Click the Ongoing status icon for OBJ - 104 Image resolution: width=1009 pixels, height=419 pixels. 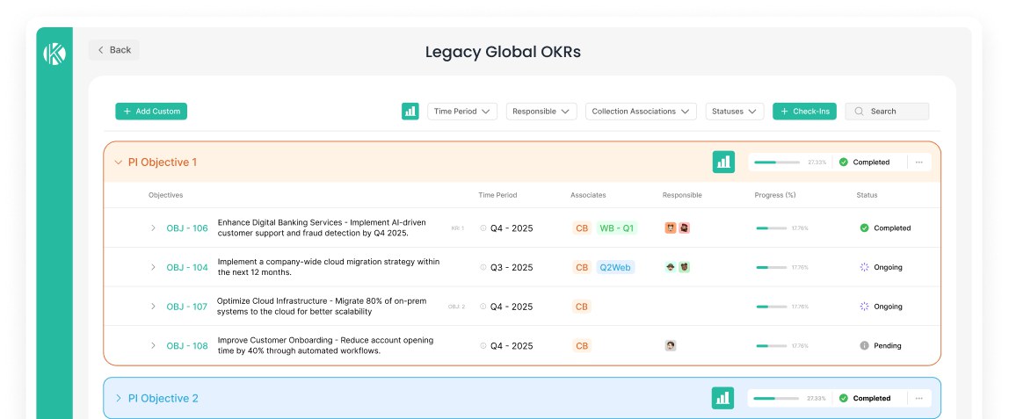pyautogui.click(x=864, y=267)
